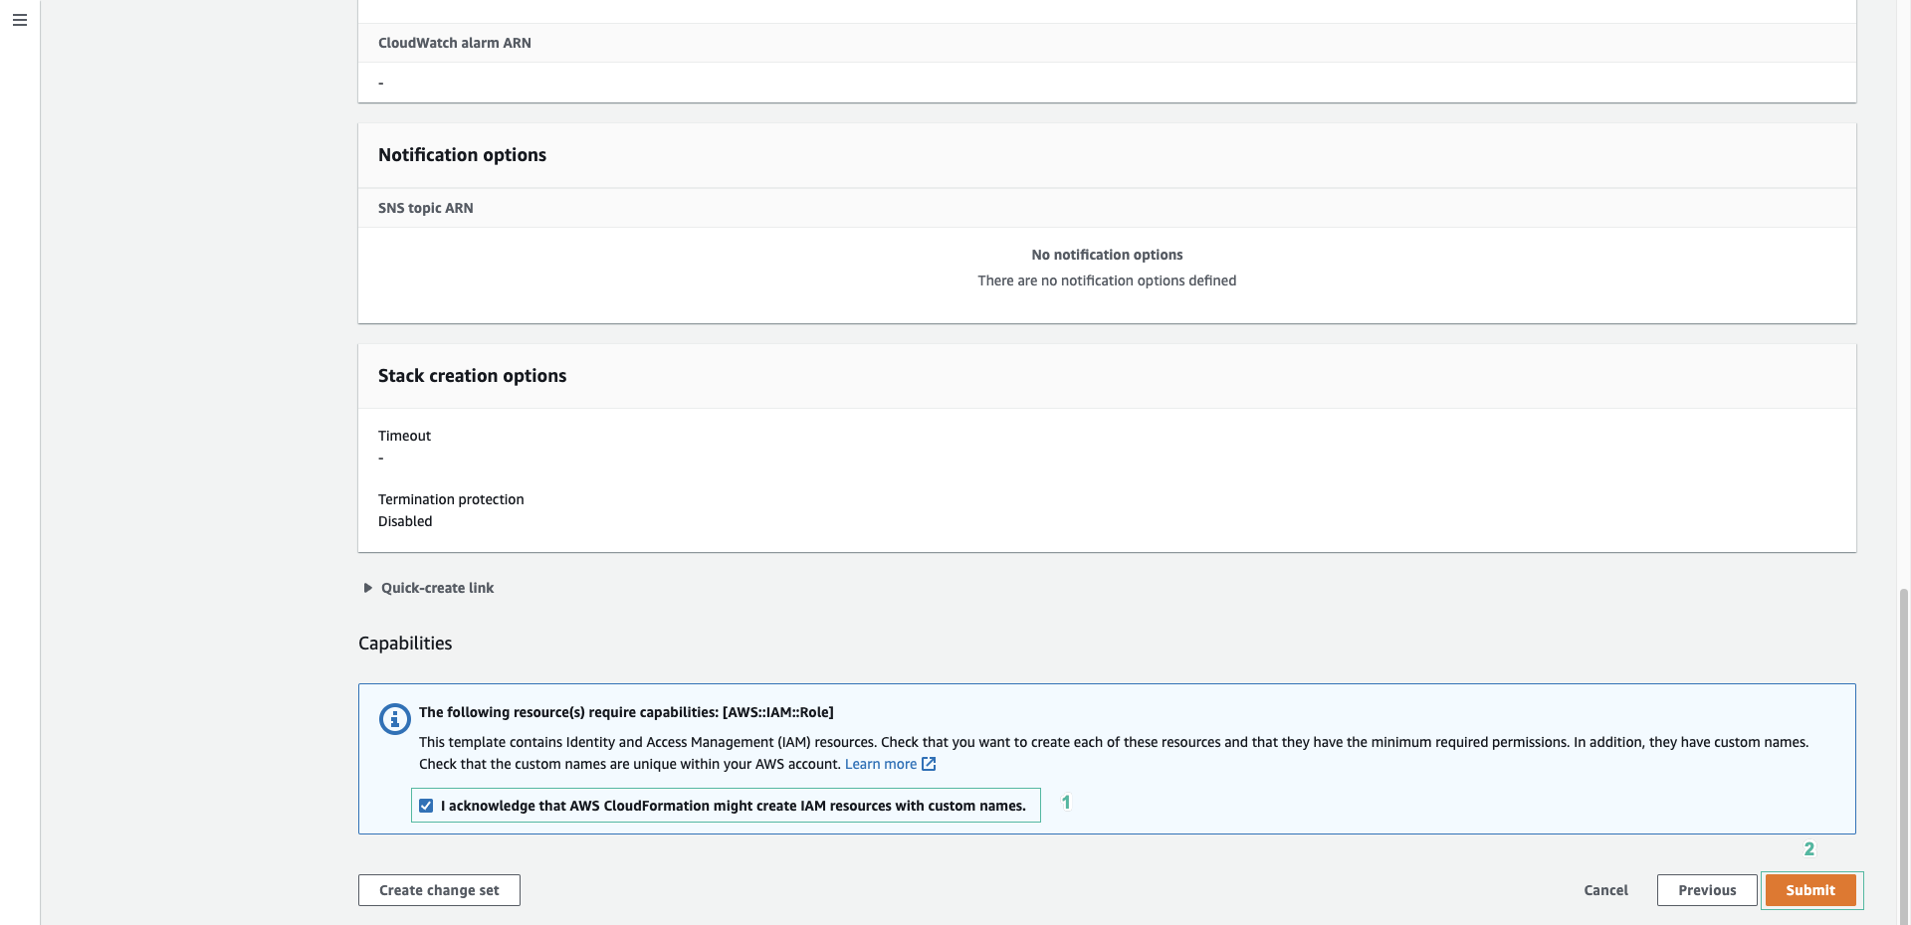Click the 'No notification options' message
This screenshot has height=925, width=1911.
tap(1107, 255)
